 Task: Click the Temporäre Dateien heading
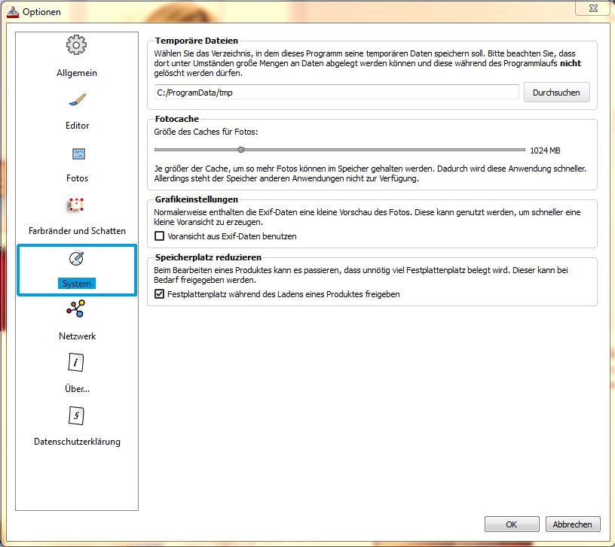197,41
